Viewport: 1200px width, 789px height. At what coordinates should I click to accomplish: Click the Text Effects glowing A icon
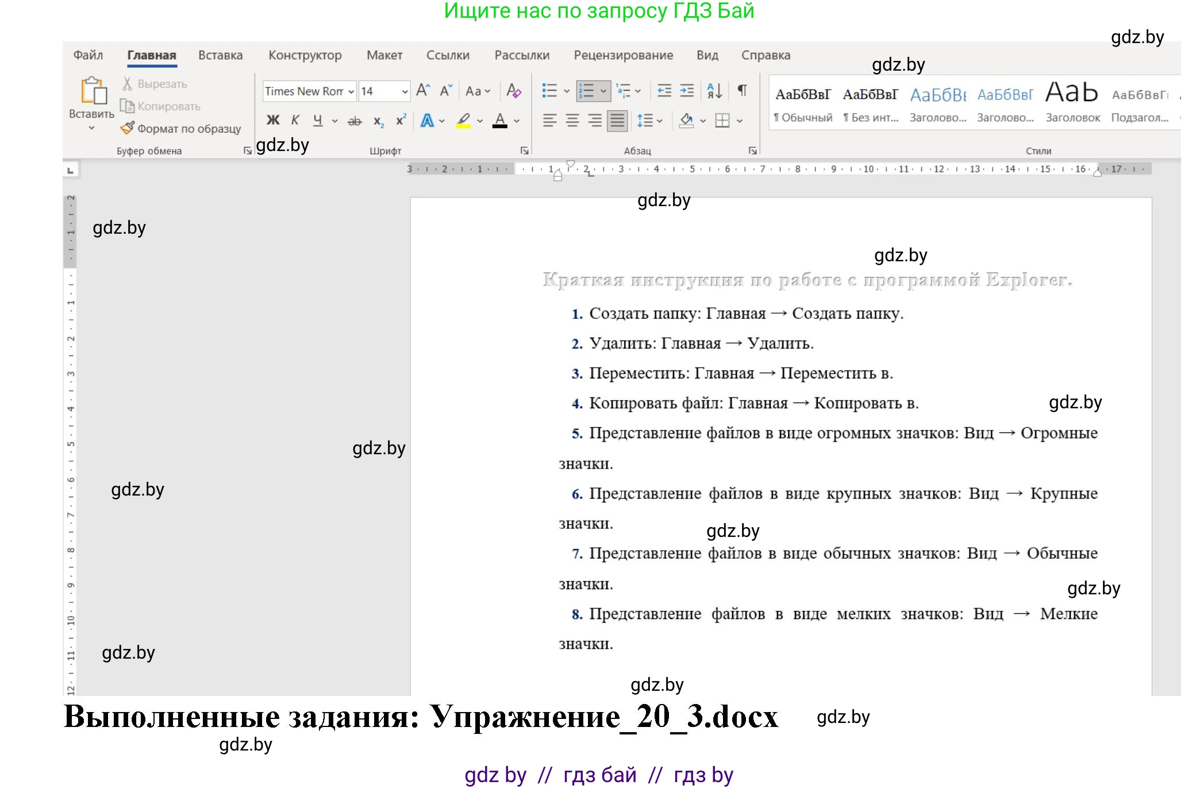pyautogui.click(x=427, y=121)
